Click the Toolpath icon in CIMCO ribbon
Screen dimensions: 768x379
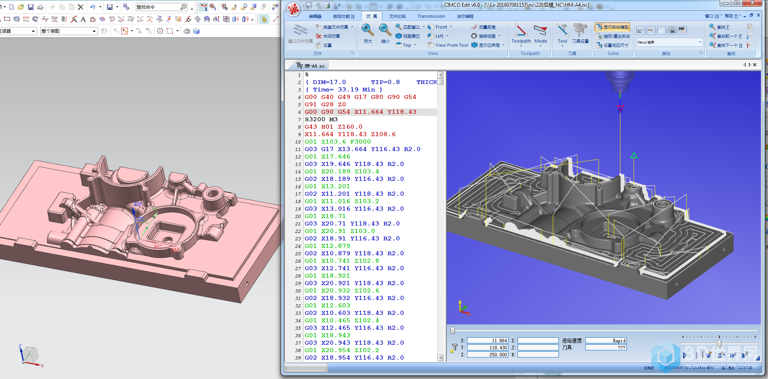521,30
